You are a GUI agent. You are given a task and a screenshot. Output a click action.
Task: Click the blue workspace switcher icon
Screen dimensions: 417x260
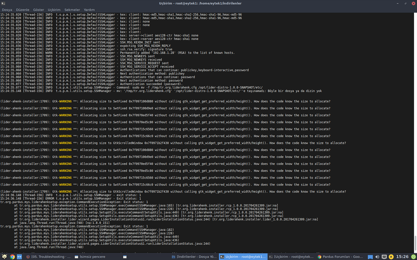tap(370, 257)
